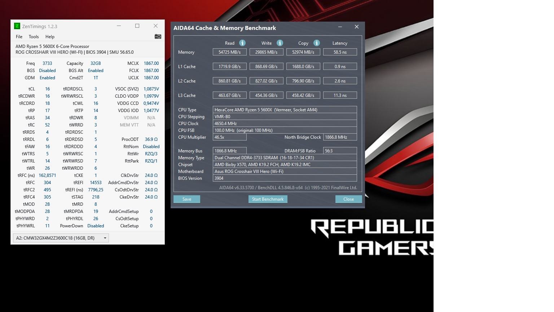
Task: Click the PowerDown value Disabled
Action: (x=96, y=226)
